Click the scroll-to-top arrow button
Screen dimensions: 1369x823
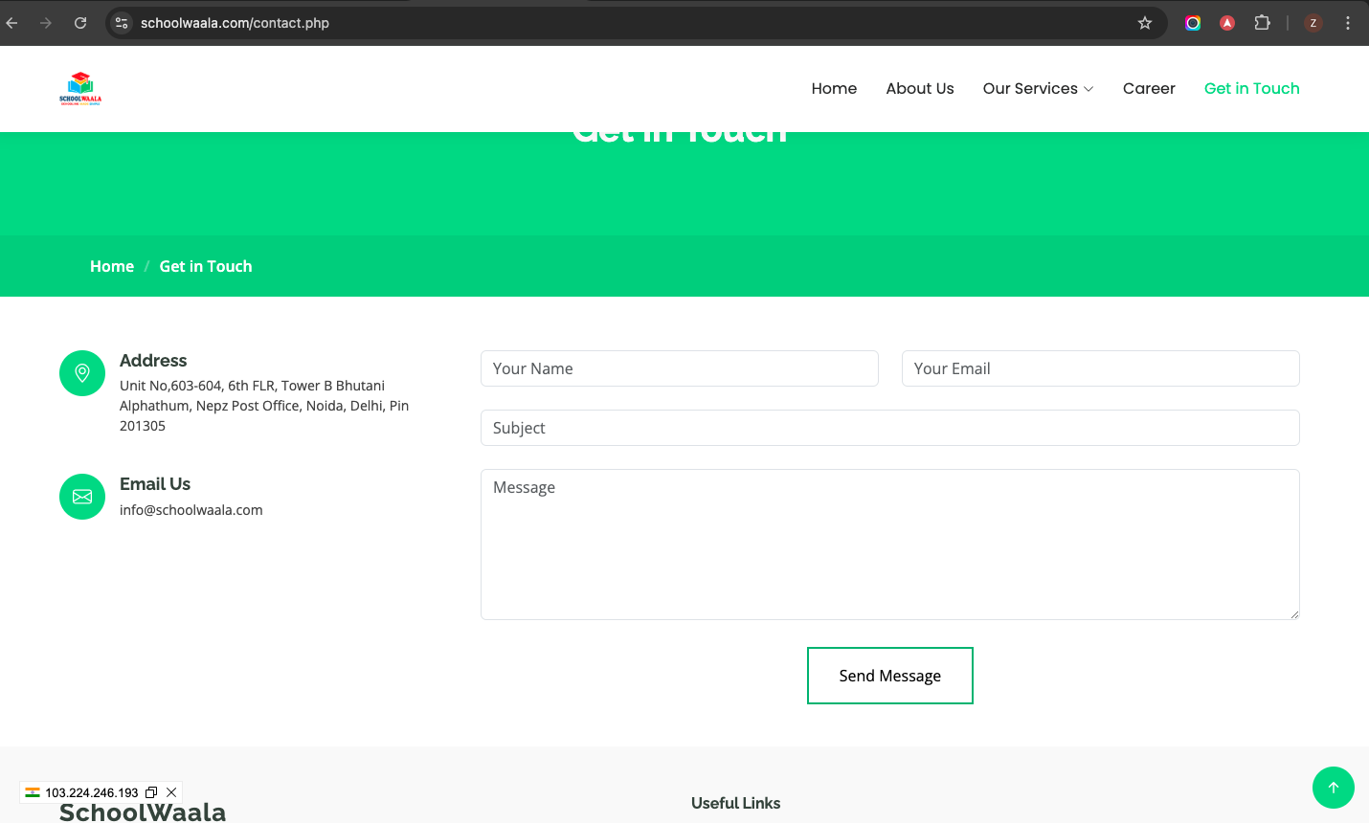point(1333,788)
